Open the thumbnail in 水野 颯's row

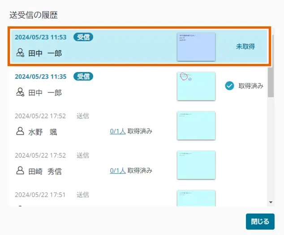196,125
